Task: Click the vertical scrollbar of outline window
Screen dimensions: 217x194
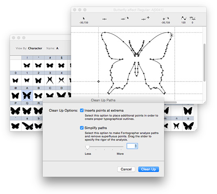Action: pyautogui.click(x=204, y=62)
